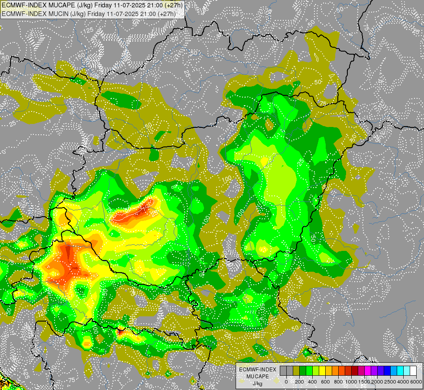Select the azure legend swatch after 2500

pos(394,371)
